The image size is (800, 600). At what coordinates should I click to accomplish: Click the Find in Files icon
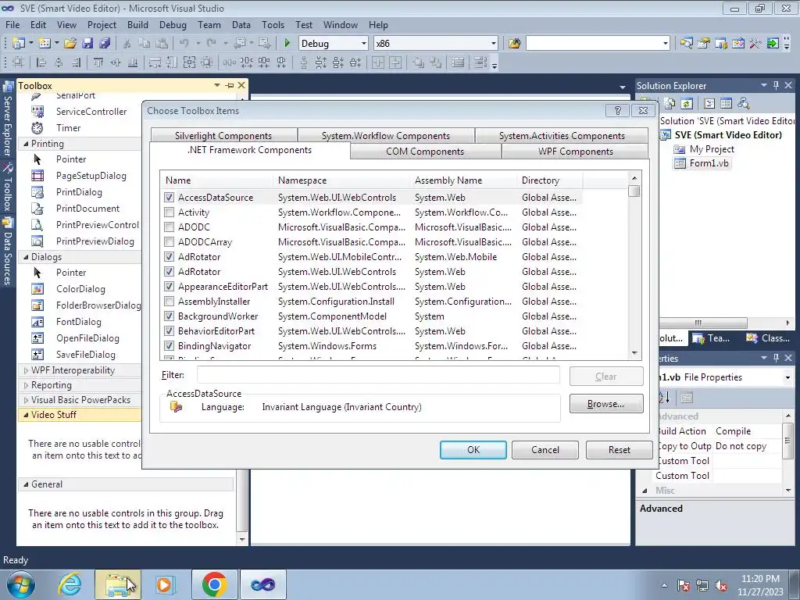(x=514, y=44)
